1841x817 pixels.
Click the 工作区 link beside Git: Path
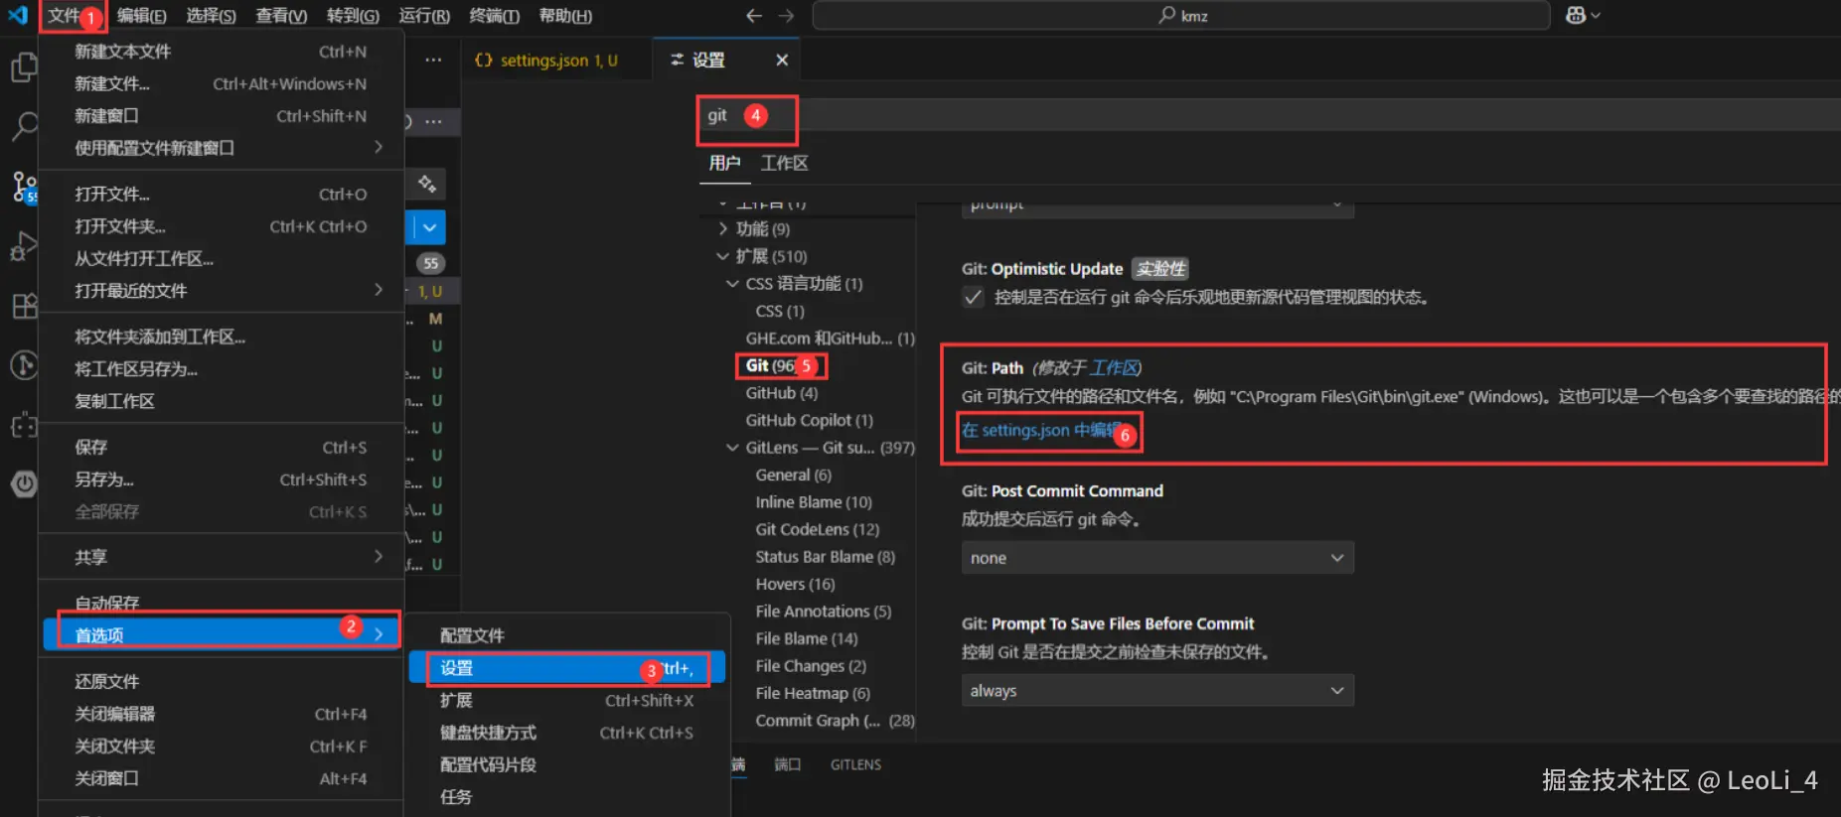[1113, 368]
